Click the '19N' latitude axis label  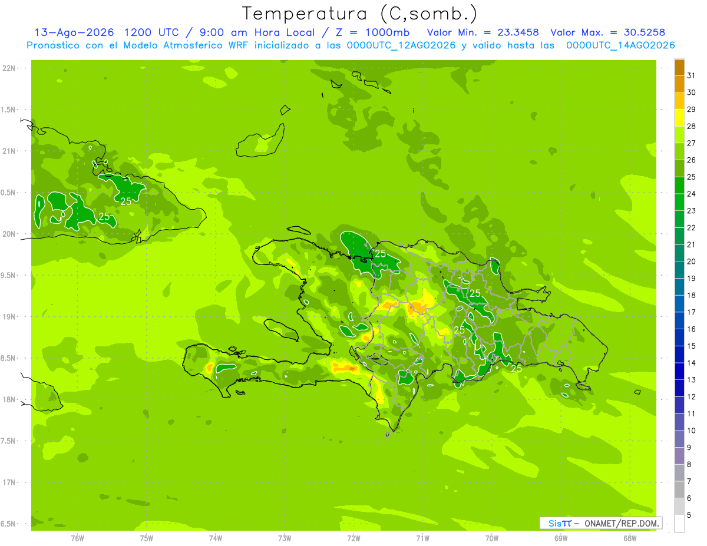click(x=9, y=317)
